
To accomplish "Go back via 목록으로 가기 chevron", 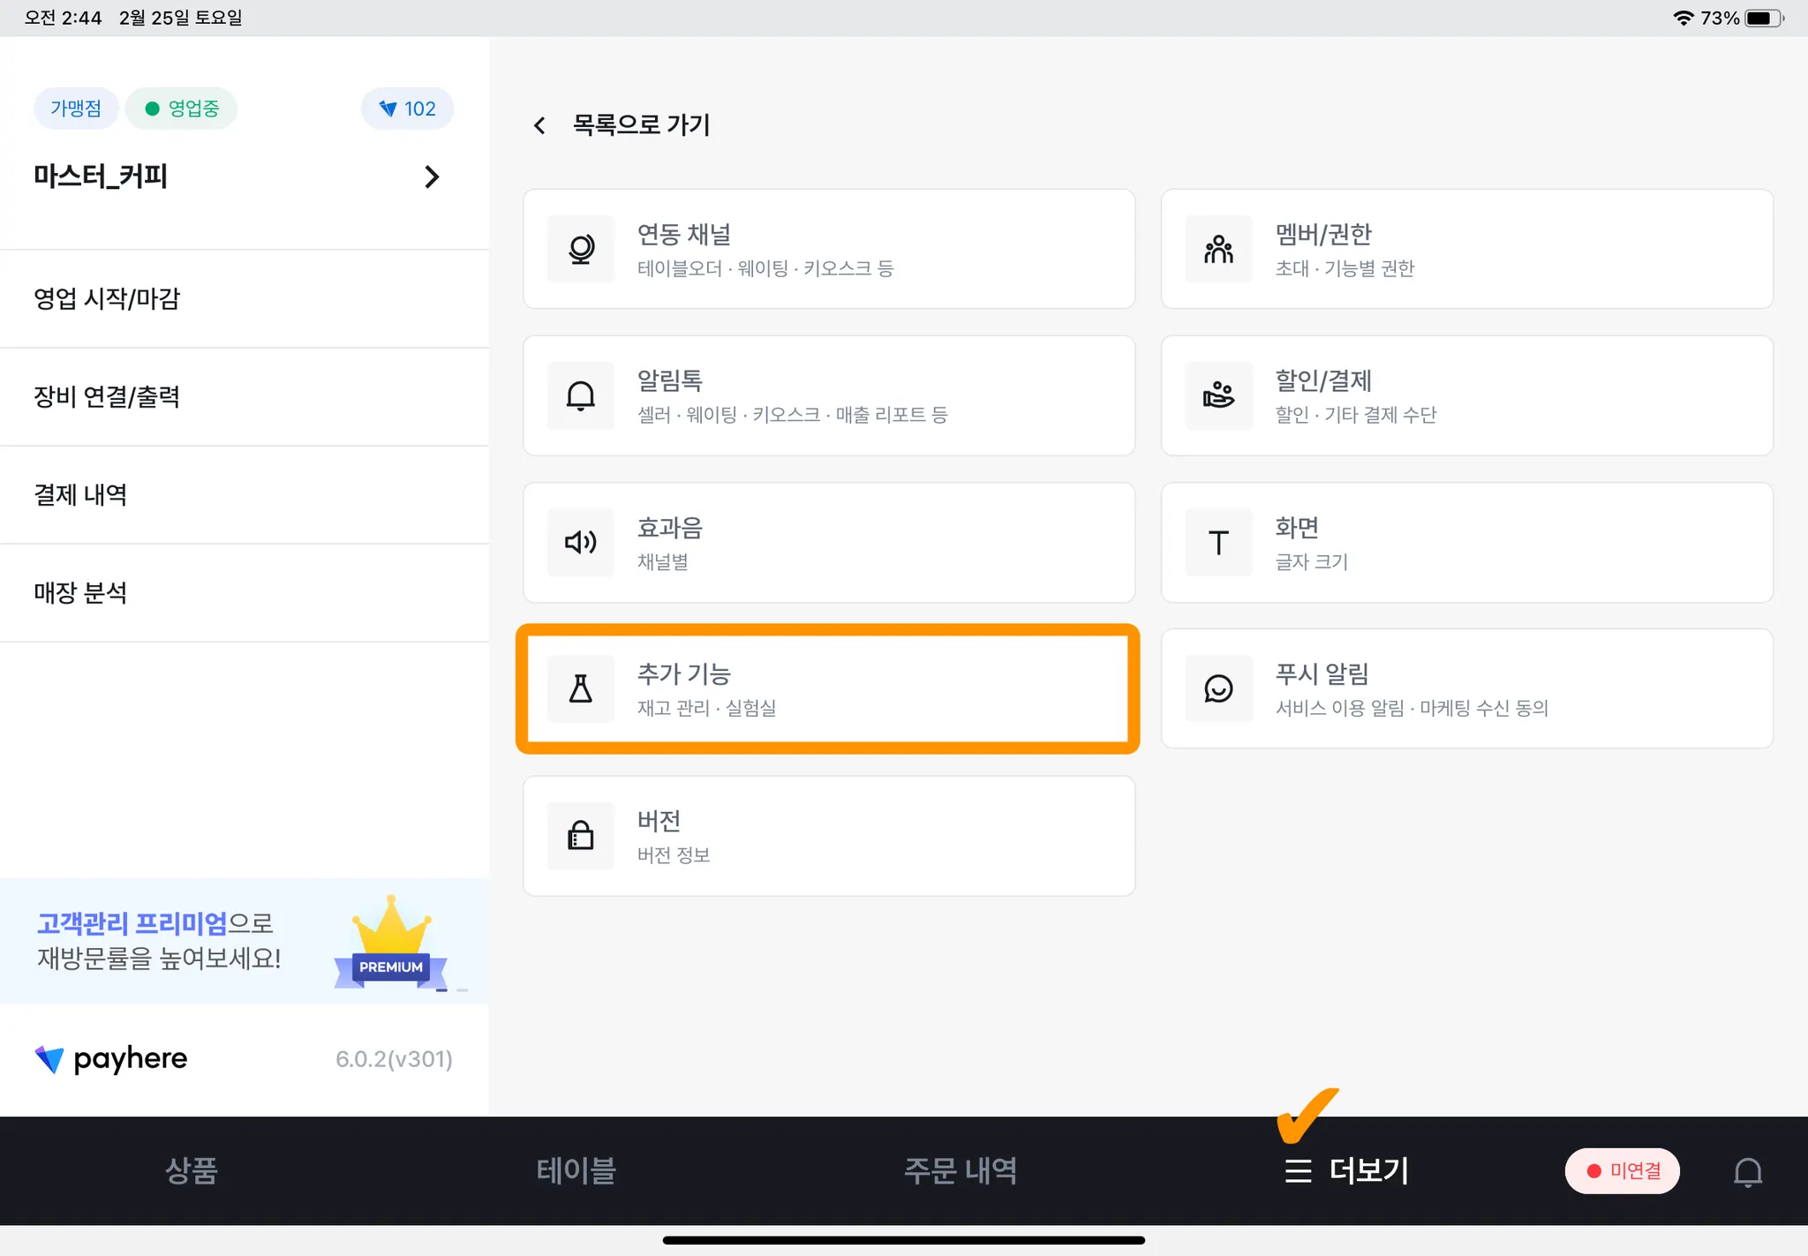I will click(539, 125).
